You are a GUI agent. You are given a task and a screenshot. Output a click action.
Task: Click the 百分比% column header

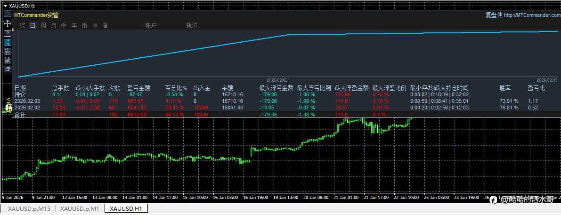pyautogui.click(x=176, y=88)
